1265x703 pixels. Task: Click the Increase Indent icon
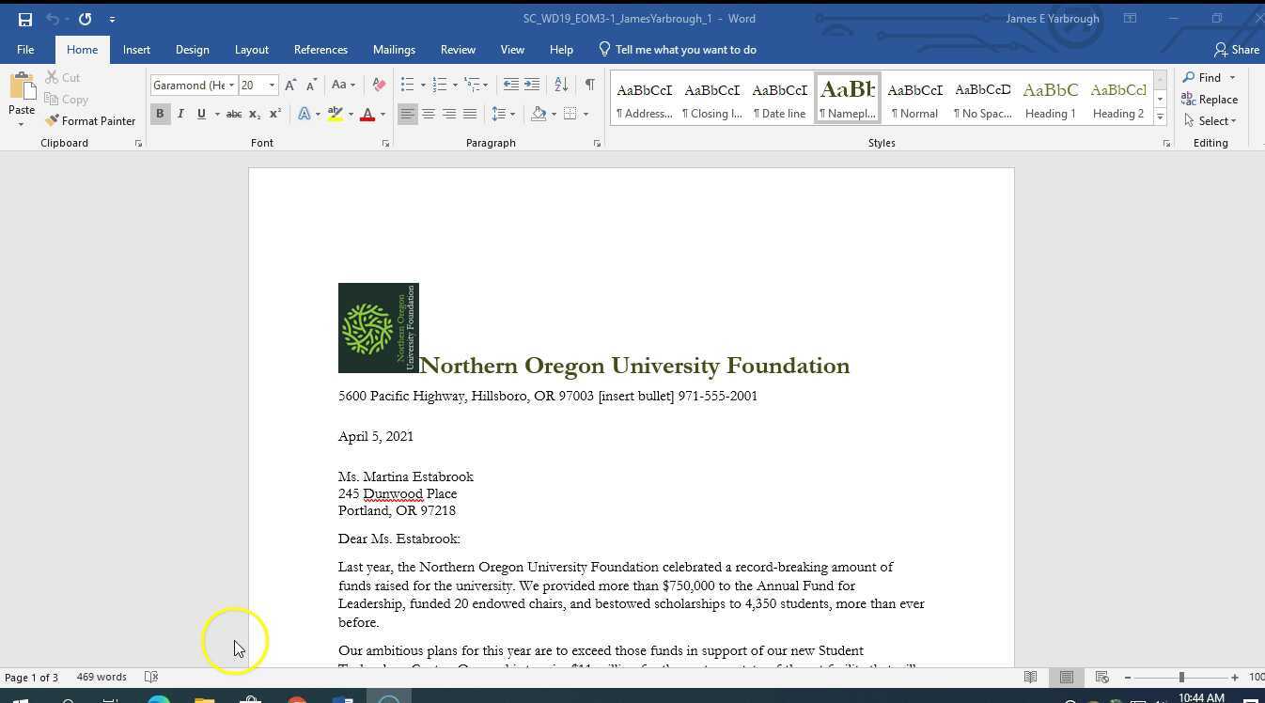(532, 86)
